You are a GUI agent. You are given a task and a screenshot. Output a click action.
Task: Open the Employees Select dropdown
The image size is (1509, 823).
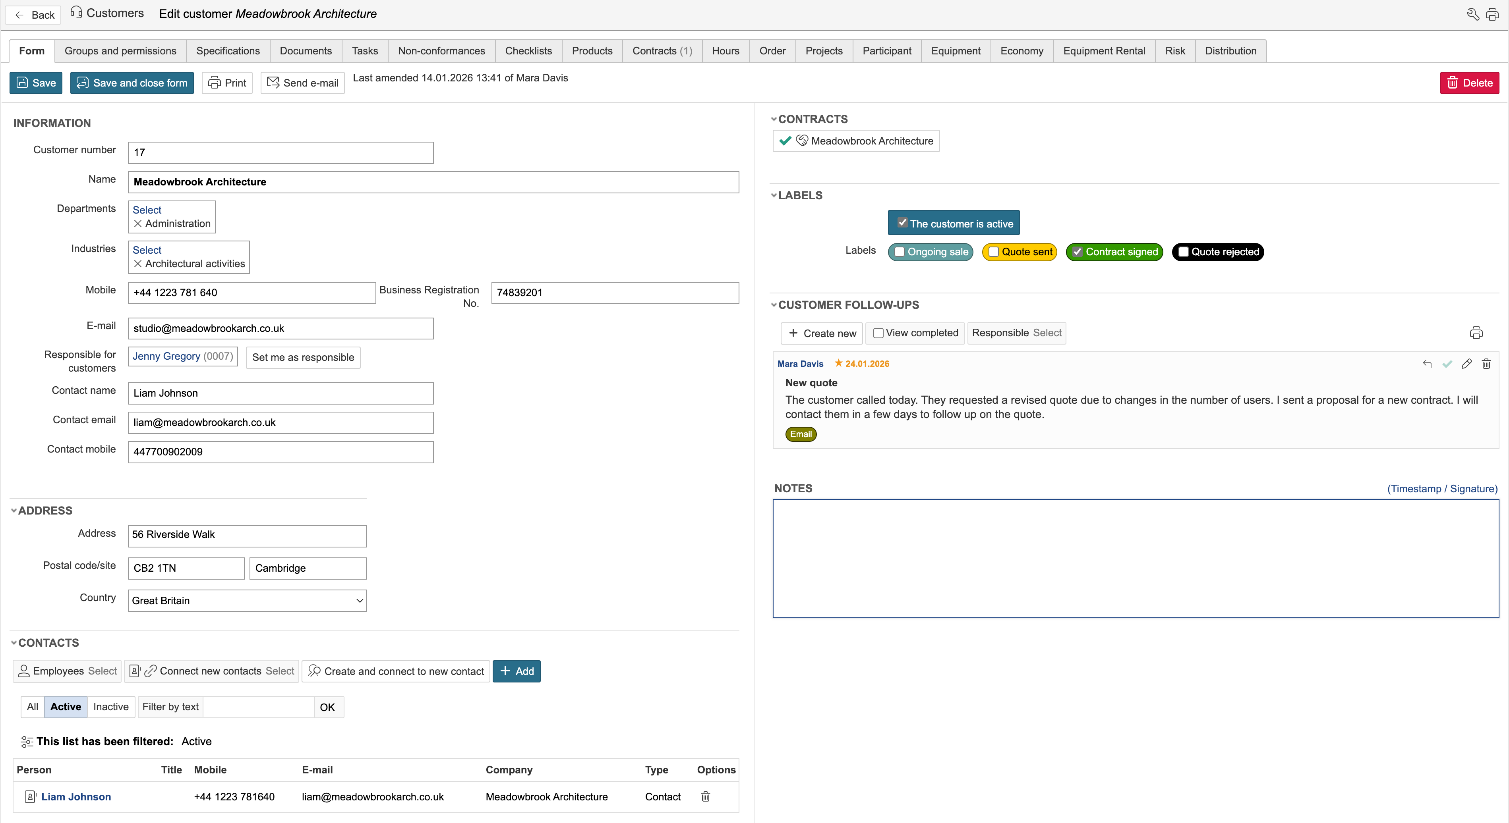click(102, 671)
